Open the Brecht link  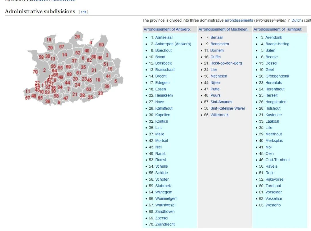[161, 76]
